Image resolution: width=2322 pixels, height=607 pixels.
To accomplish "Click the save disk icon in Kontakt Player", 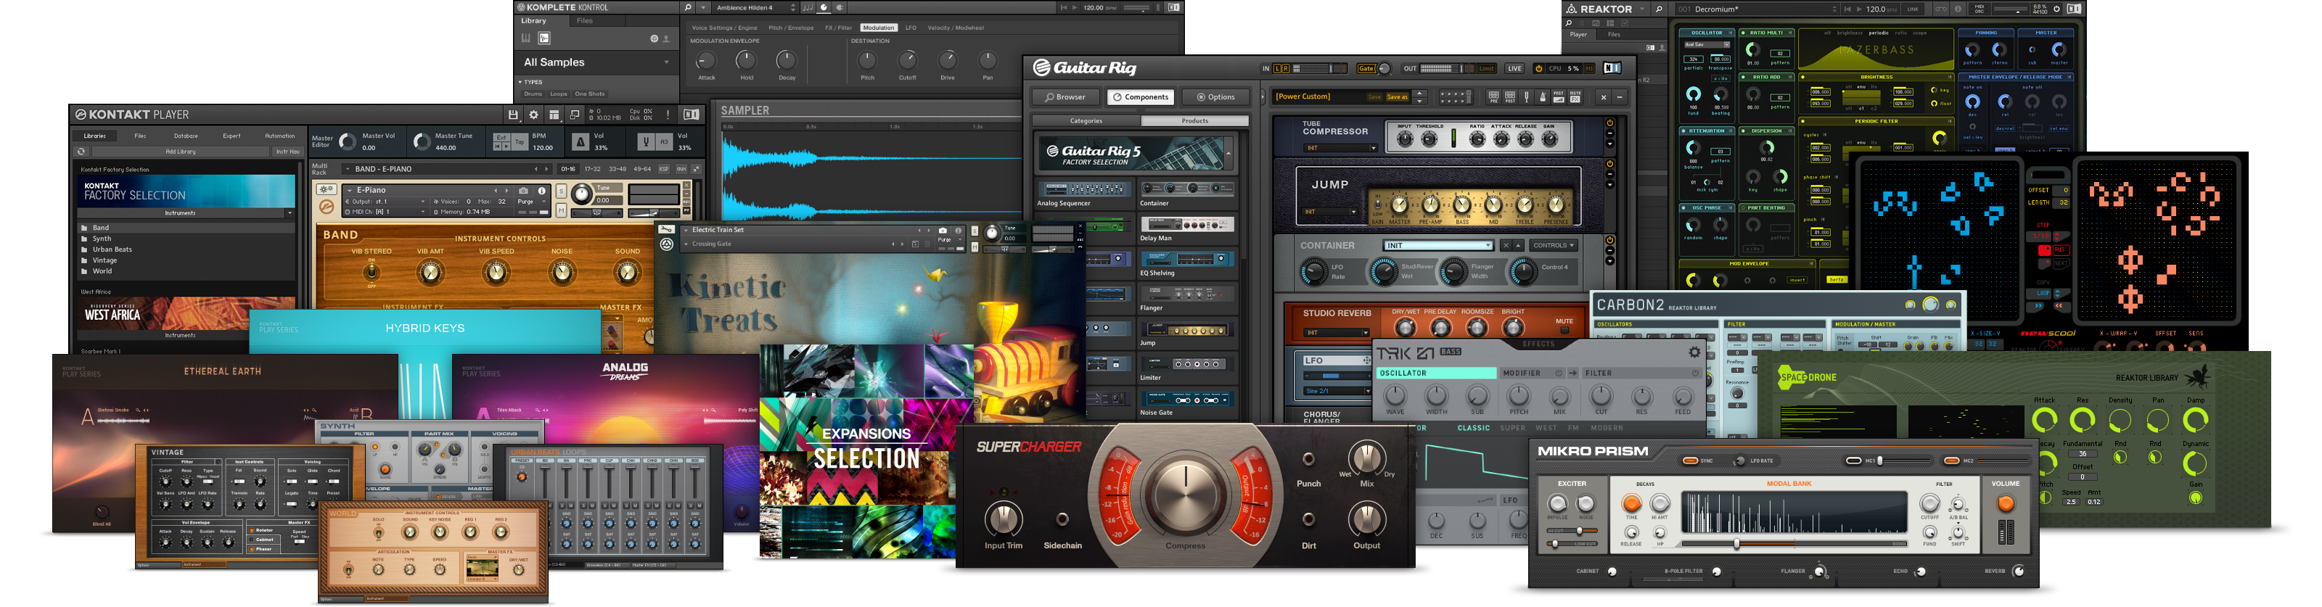I will (x=513, y=115).
